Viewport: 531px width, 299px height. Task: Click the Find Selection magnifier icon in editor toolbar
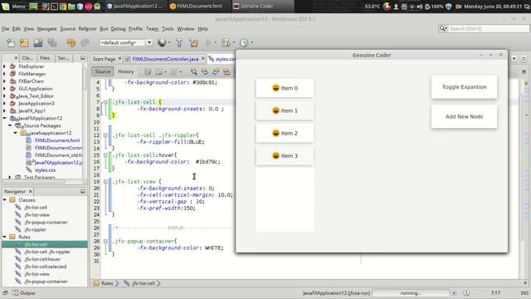pos(193,71)
